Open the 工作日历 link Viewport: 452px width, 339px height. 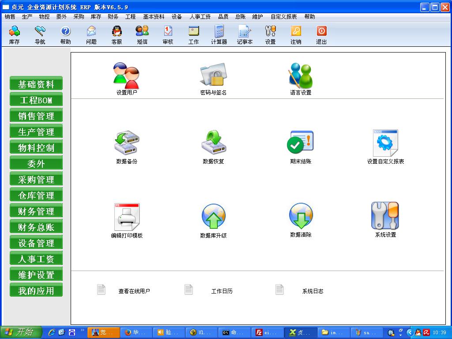222,291
